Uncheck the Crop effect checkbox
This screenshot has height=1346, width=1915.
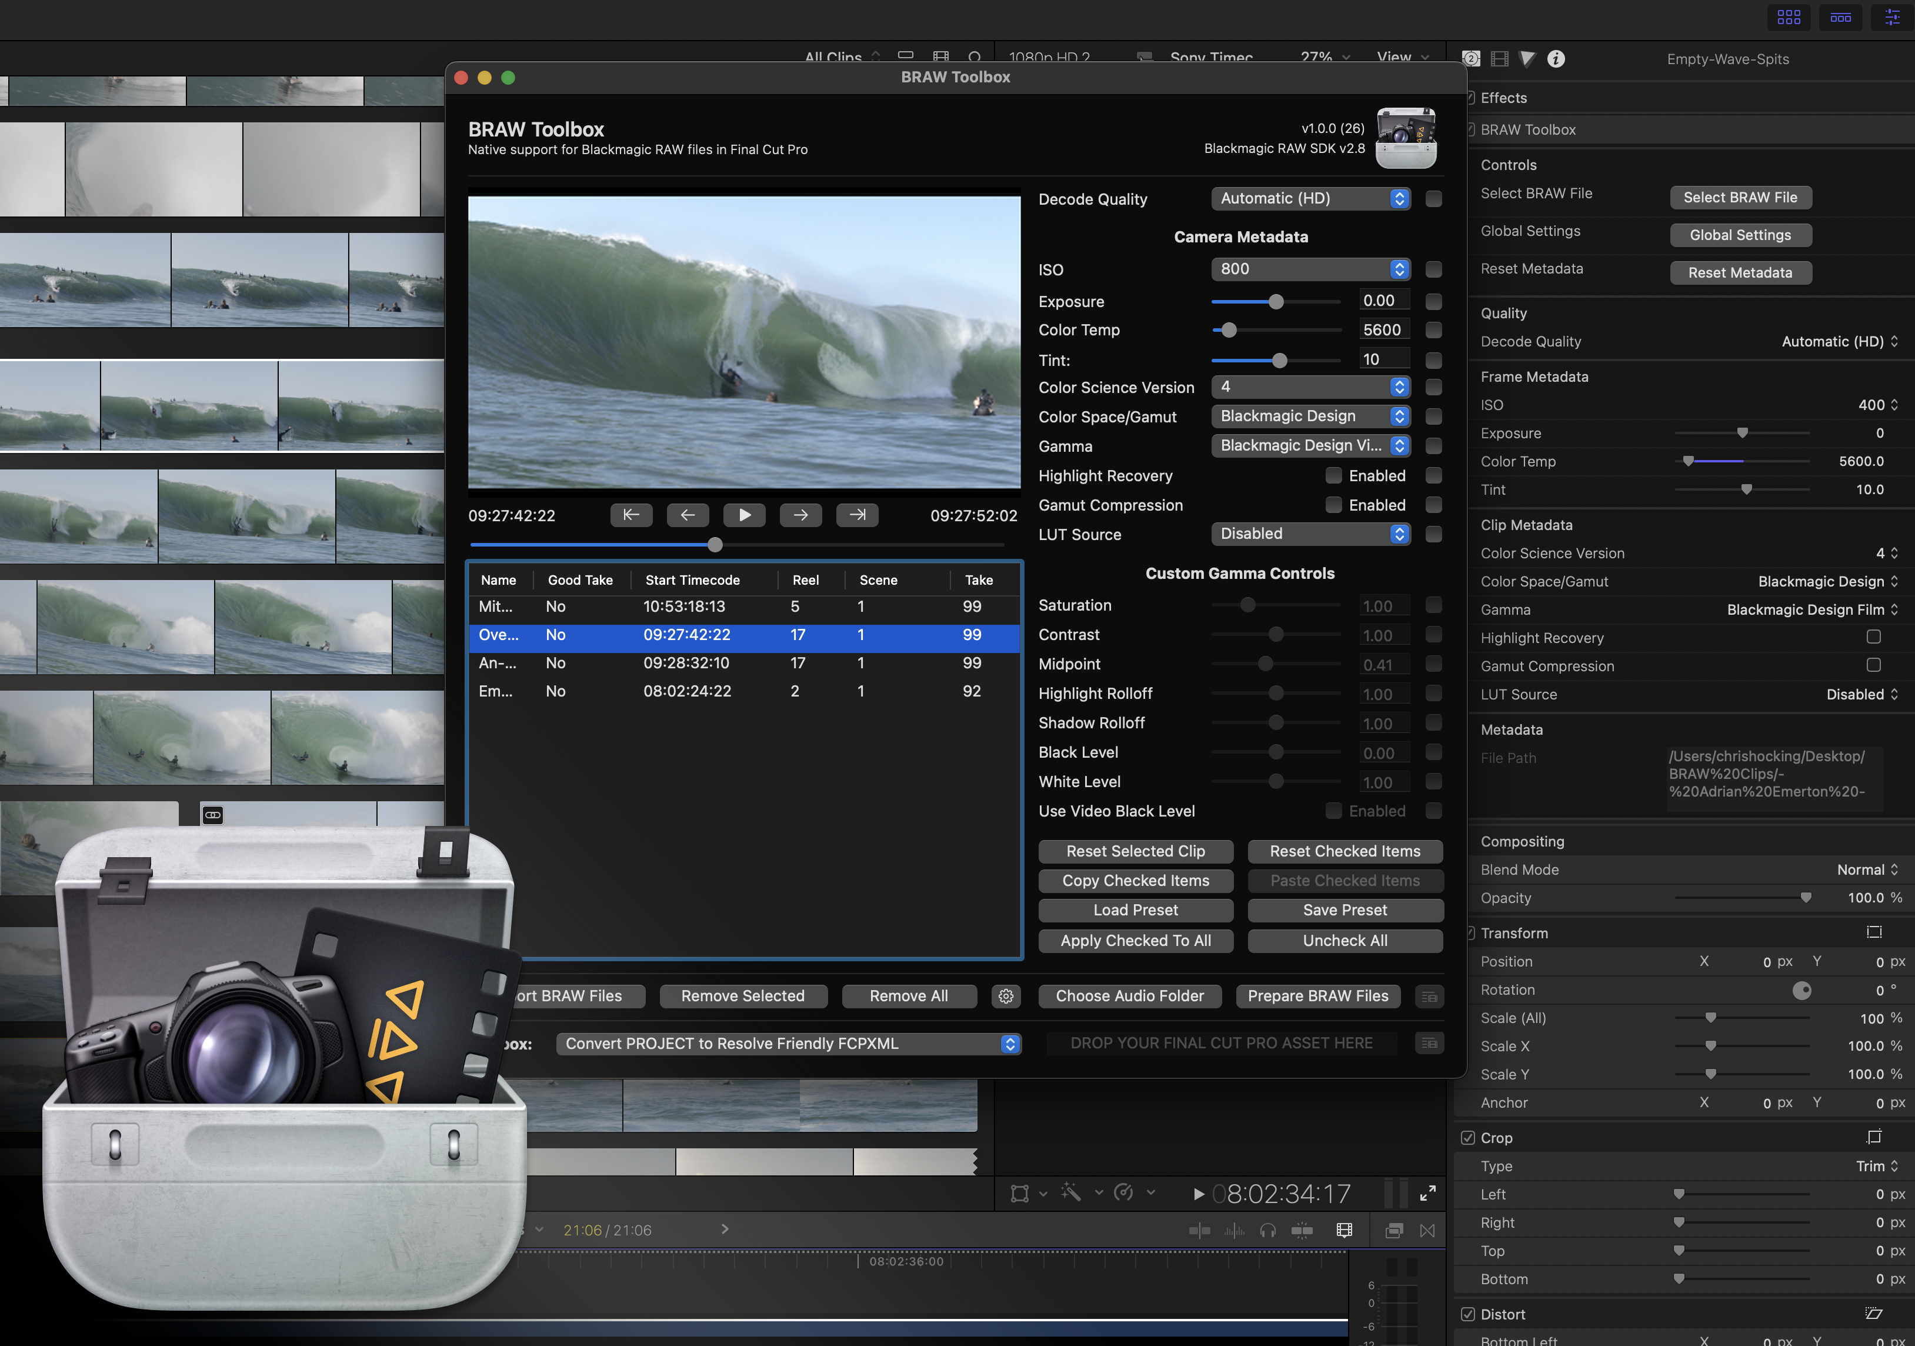pyautogui.click(x=1469, y=1137)
